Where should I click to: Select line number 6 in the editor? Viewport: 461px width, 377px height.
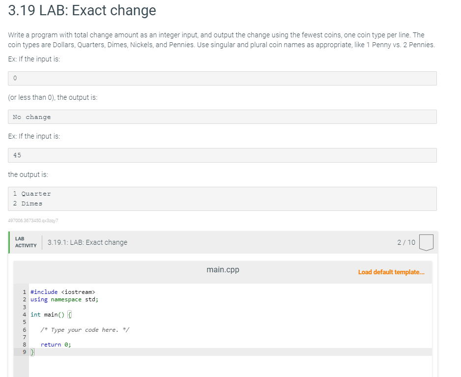[x=24, y=329]
